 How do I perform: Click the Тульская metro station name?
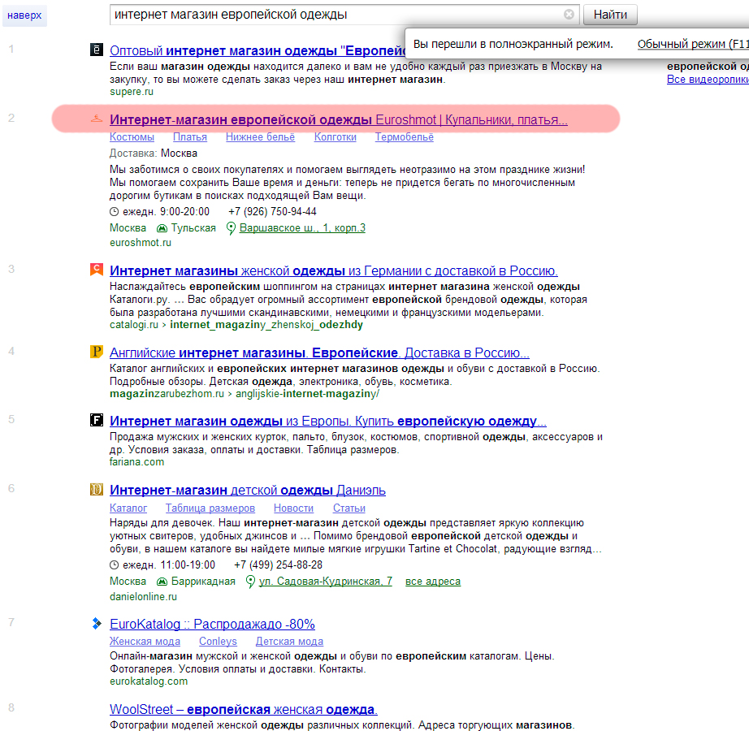point(193,227)
